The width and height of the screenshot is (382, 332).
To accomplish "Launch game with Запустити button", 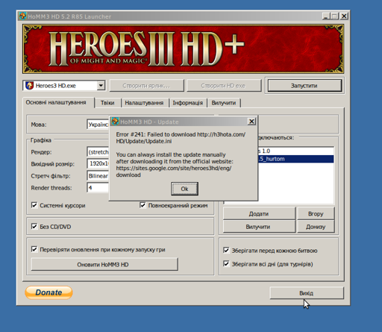I will coord(304,86).
